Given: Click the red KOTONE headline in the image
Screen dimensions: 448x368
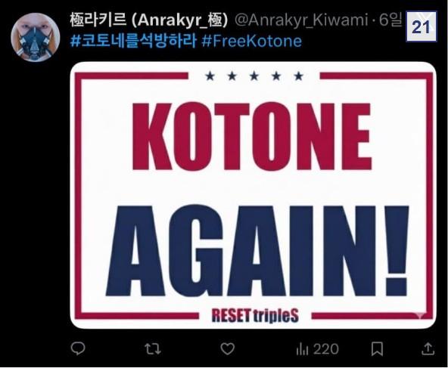Looking at the screenshot, I should tap(252, 137).
